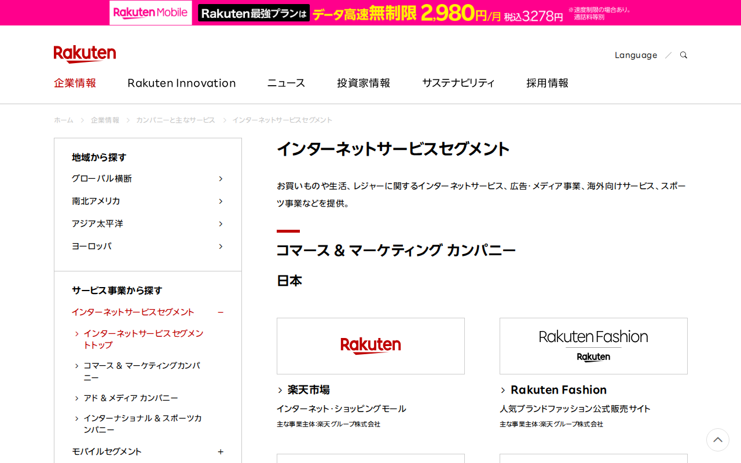This screenshot has width=741, height=463.
Task: Open 採用情報 menu item
Action: pyautogui.click(x=547, y=83)
